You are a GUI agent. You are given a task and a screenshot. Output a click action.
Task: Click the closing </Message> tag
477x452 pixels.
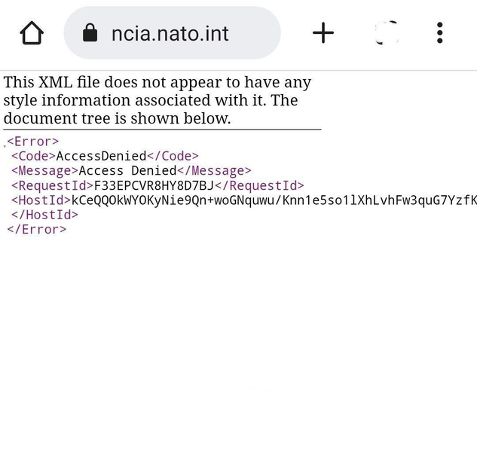point(214,171)
